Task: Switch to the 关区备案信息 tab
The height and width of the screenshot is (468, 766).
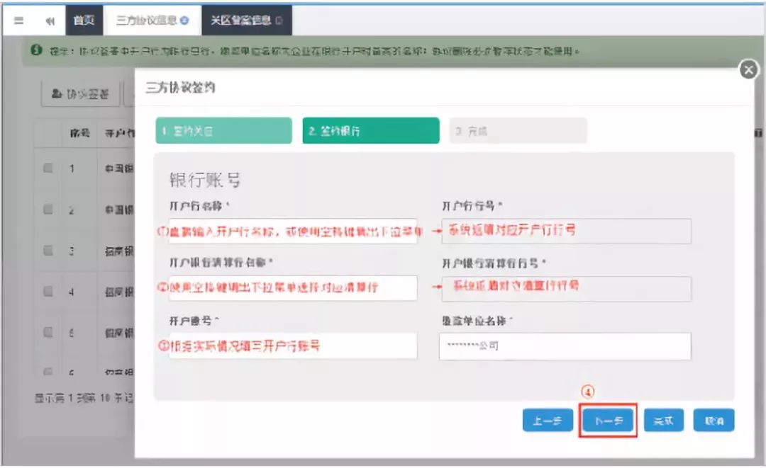Action: [247, 20]
